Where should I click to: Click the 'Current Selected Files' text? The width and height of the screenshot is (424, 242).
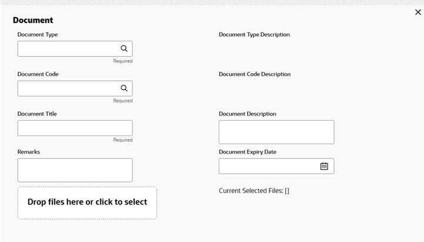pyautogui.click(x=253, y=191)
